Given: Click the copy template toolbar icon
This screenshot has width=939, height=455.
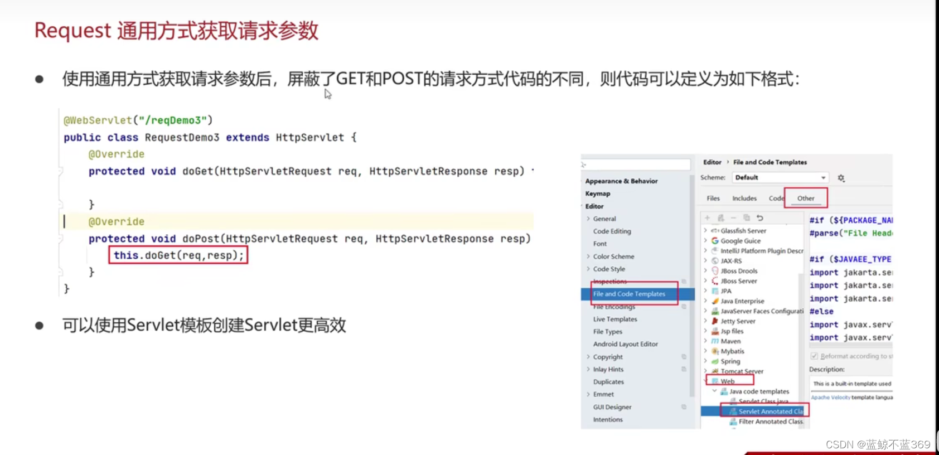Looking at the screenshot, I should point(747,218).
